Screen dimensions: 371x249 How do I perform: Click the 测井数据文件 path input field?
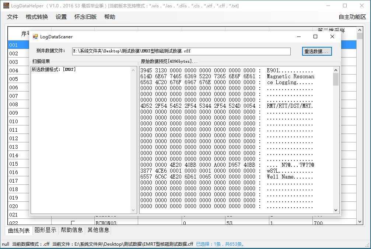[181, 51]
